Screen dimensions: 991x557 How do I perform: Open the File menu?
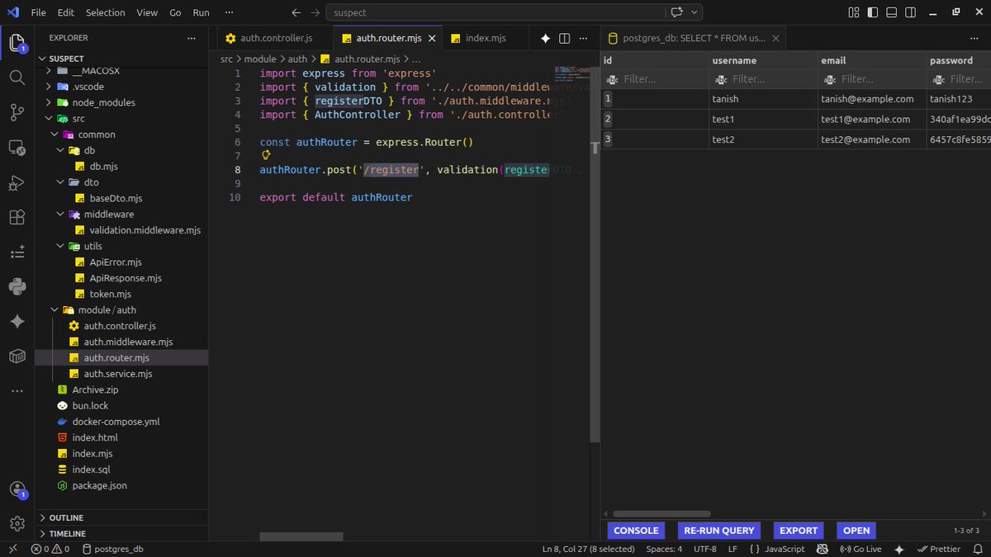click(39, 12)
